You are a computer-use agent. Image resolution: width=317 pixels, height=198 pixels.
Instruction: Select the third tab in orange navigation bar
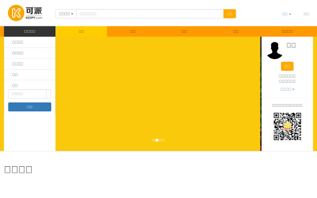click(x=184, y=31)
